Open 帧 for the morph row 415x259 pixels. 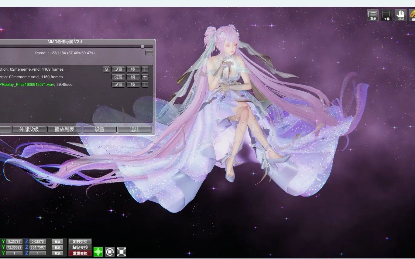[133, 77]
